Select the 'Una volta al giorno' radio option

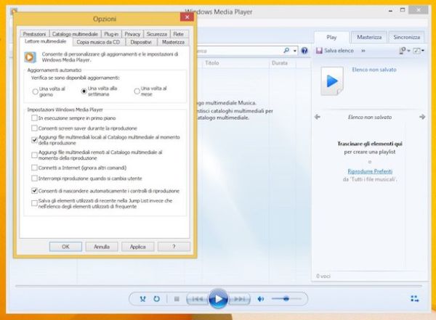35,91
